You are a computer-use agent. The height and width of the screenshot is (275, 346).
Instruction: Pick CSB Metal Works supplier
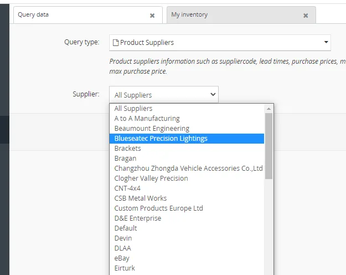coord(187,198)
